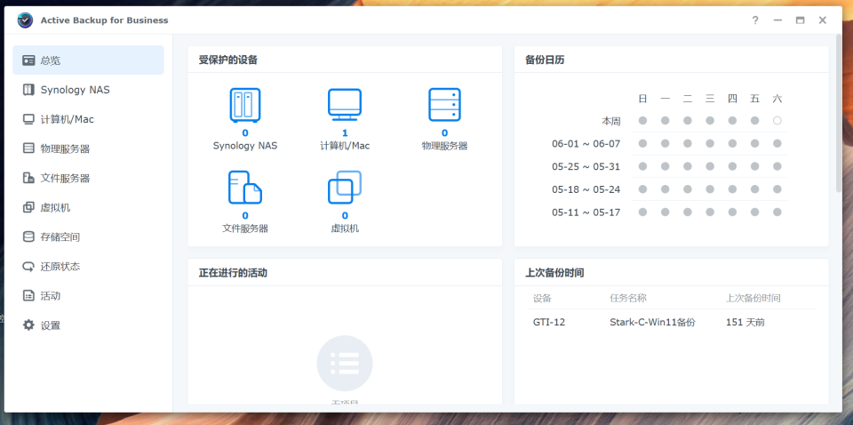
Task: Click the Stark-C-Win11备份 task name
Action: pos(652,322)
